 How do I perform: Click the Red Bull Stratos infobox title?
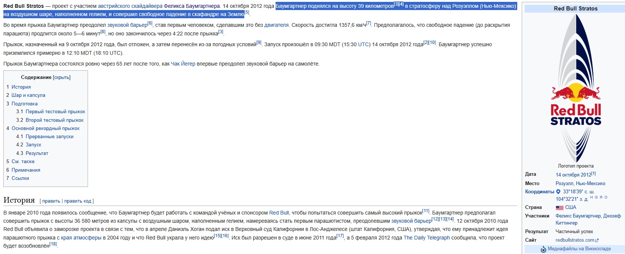pyautogui.click(x=576, y=9)
